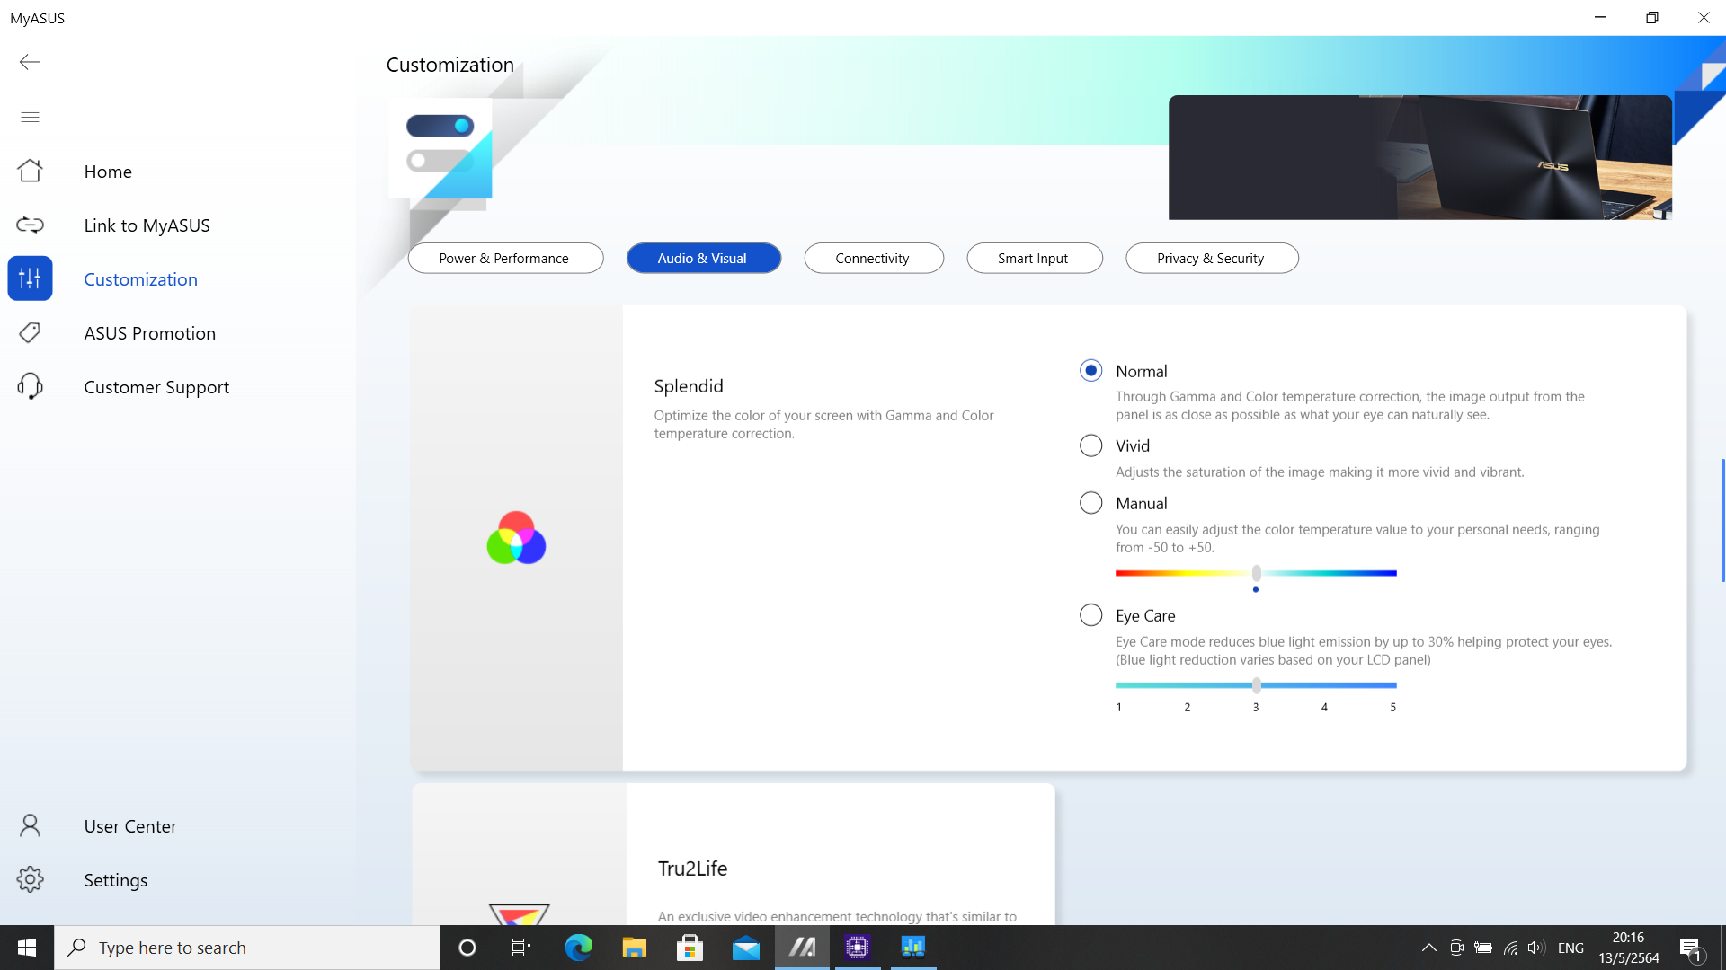Open Home in the sidebar
1726x970 pixels.
click(x=108, y=171)
